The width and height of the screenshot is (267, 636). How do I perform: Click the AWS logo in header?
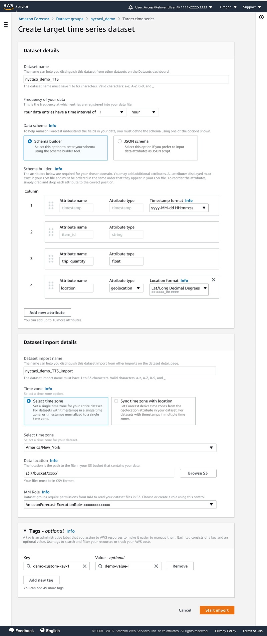coord(8,7)
